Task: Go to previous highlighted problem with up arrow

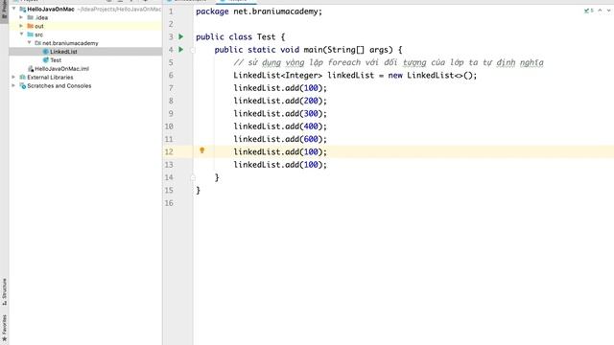Action: pyautogui.click(x=600, y=11)
